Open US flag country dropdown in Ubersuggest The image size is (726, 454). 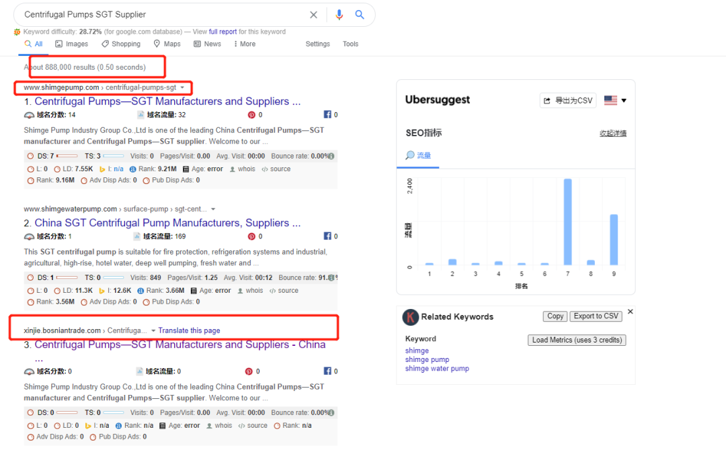(615, 101)
